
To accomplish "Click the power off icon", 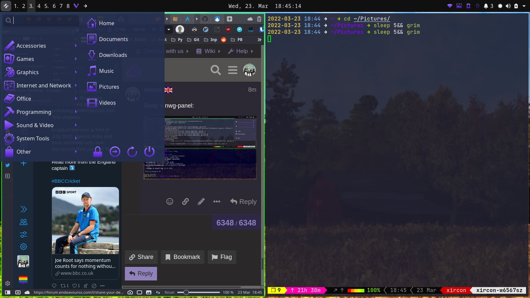I will pyautogui.click(x=149, y=152).
